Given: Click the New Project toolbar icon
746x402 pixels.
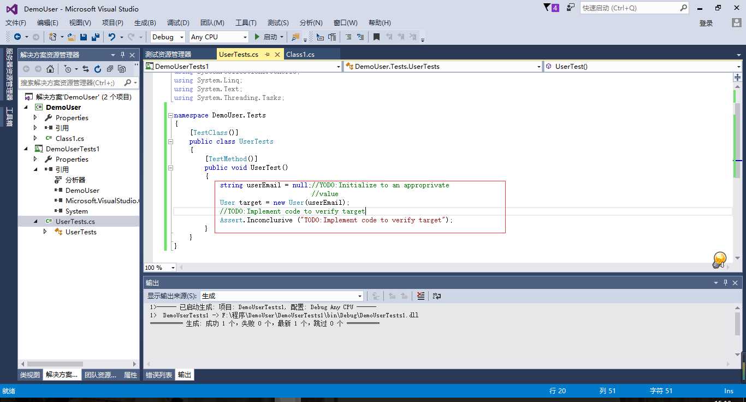Looking at the screenshot, I should click(52, 37).
